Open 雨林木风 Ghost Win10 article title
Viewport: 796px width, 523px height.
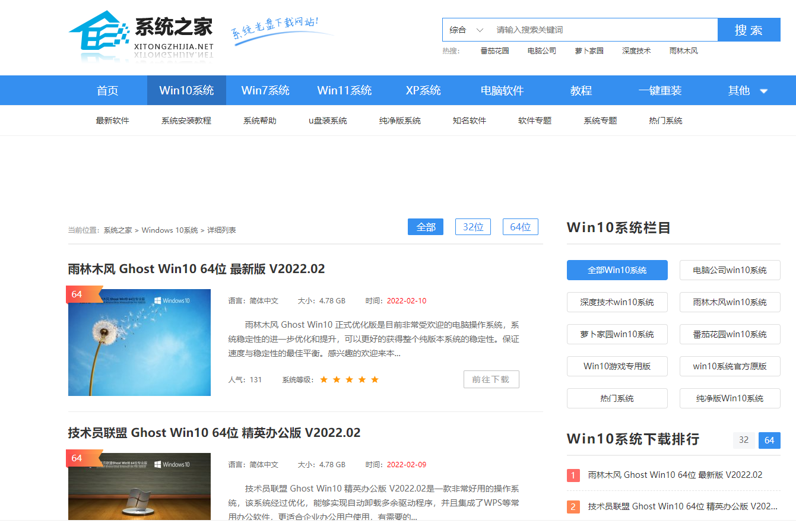point(196,268)
